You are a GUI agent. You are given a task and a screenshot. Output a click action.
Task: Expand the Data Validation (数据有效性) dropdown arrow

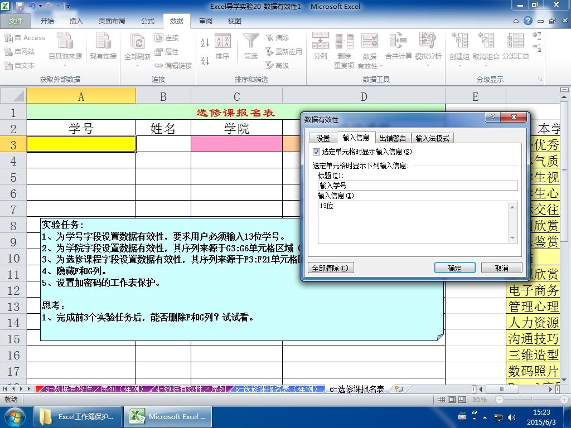click(381, 66)
